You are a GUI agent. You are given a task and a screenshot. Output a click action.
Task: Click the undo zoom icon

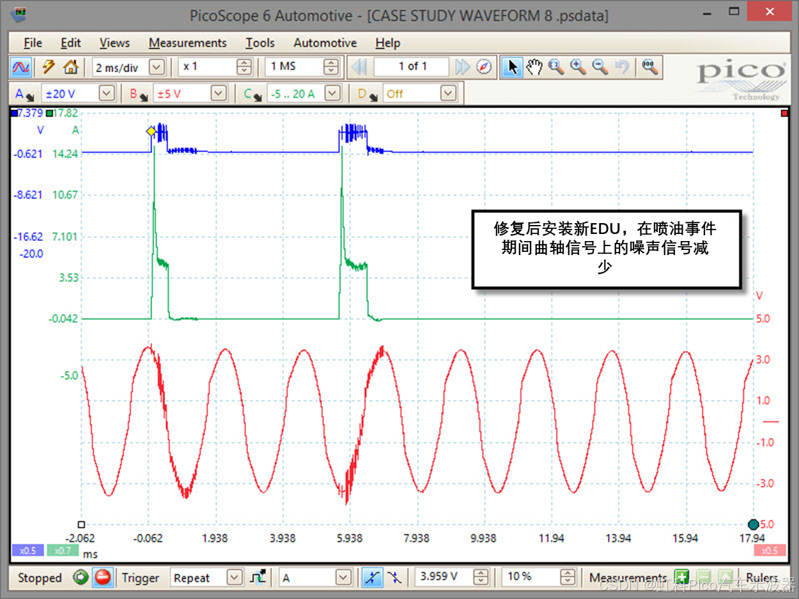(x=621, y=66)
